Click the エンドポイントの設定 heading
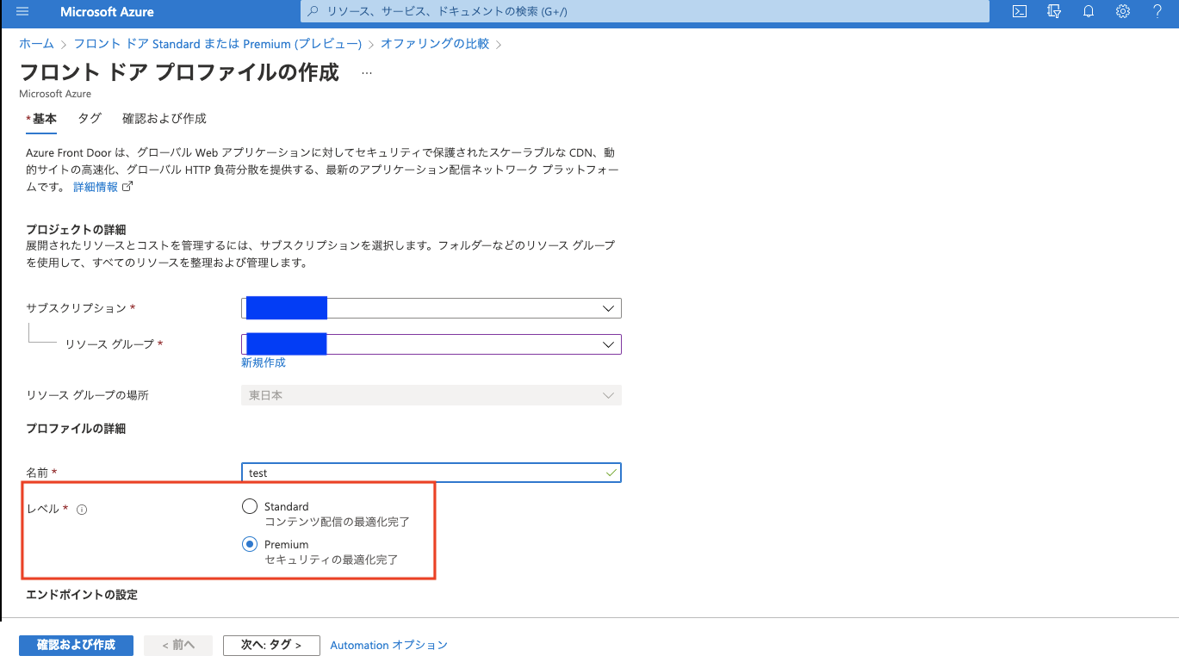The height and width of the screenshot is (662, 1179). pos(82,595)
